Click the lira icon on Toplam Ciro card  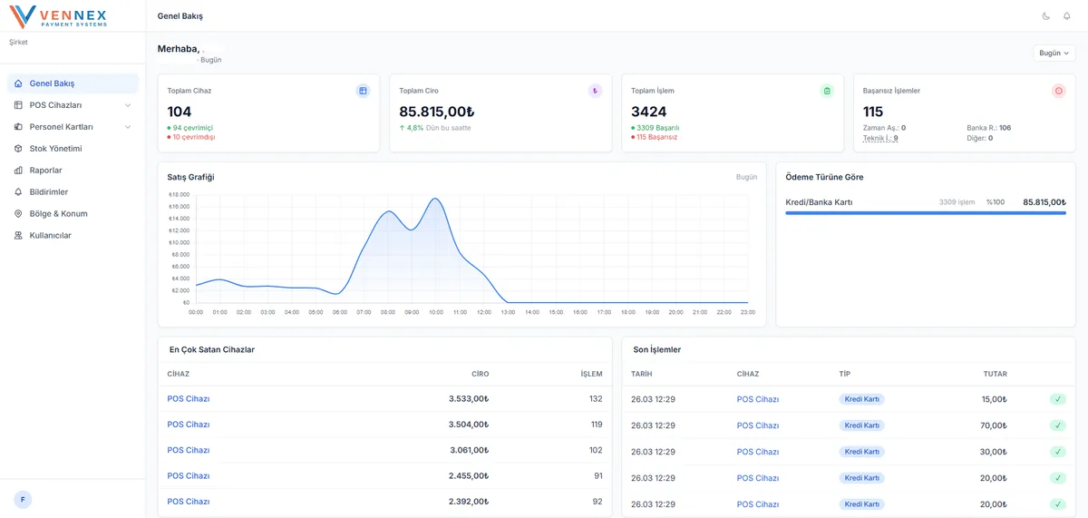pos(595,91)
